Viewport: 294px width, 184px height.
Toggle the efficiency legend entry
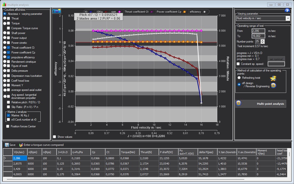[x=198, y=12]
